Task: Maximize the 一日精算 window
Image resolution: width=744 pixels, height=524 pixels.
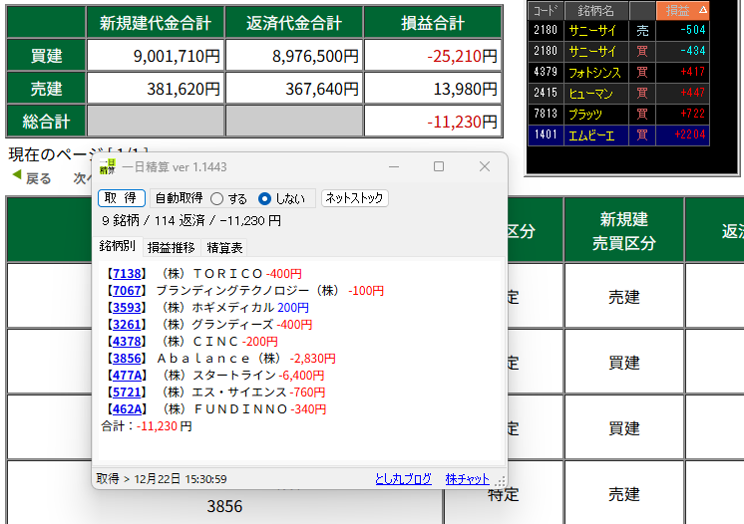Action: 439,167
